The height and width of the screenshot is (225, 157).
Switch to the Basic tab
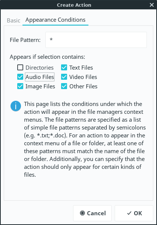tap(13, 20)
